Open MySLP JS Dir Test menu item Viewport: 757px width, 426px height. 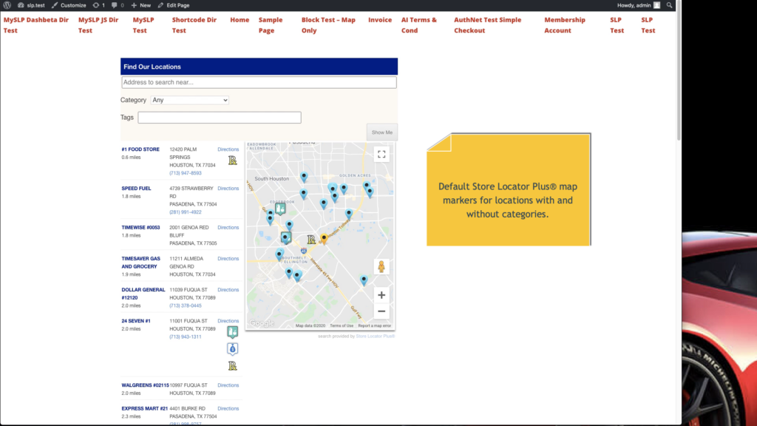(98, 25)
